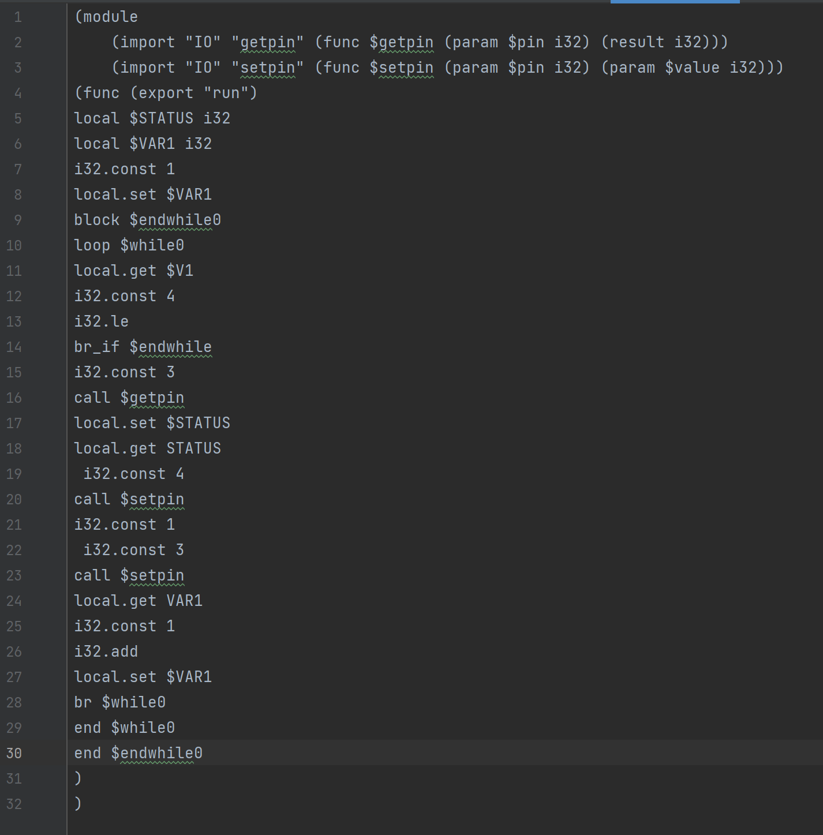823x835 pixels.
Task: Click "br_if $endwhile" line
Action: tap(143, 347)
